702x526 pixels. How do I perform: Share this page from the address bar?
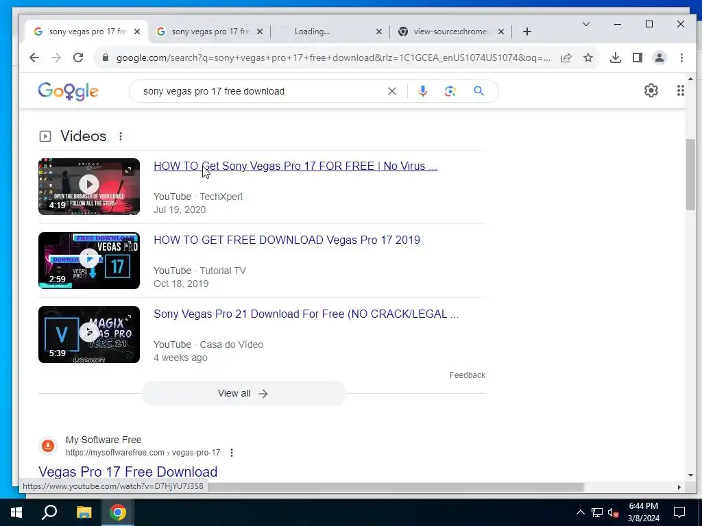[566, 58]
